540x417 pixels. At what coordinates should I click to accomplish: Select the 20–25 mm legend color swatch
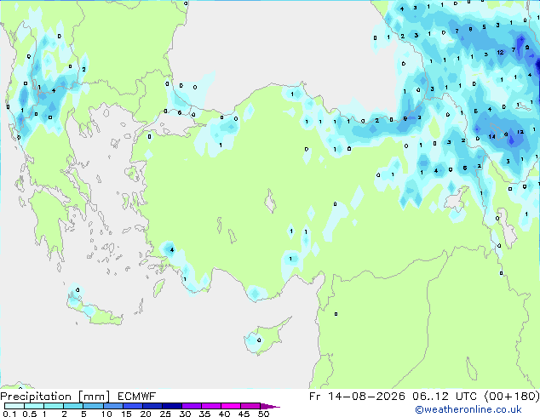click(152, 406)
